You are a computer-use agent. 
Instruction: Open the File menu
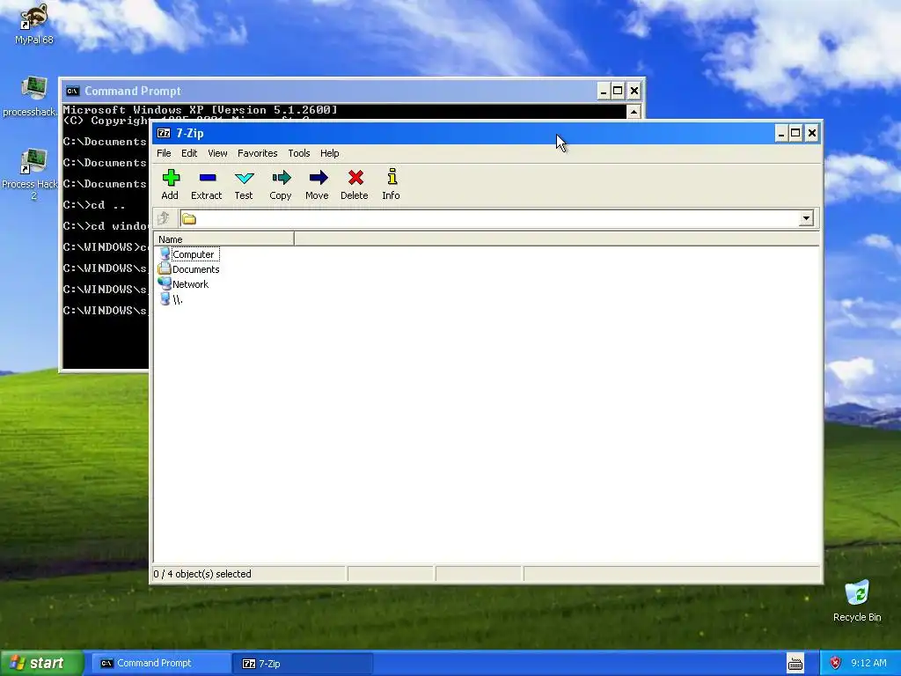click(x=164, y=153)
